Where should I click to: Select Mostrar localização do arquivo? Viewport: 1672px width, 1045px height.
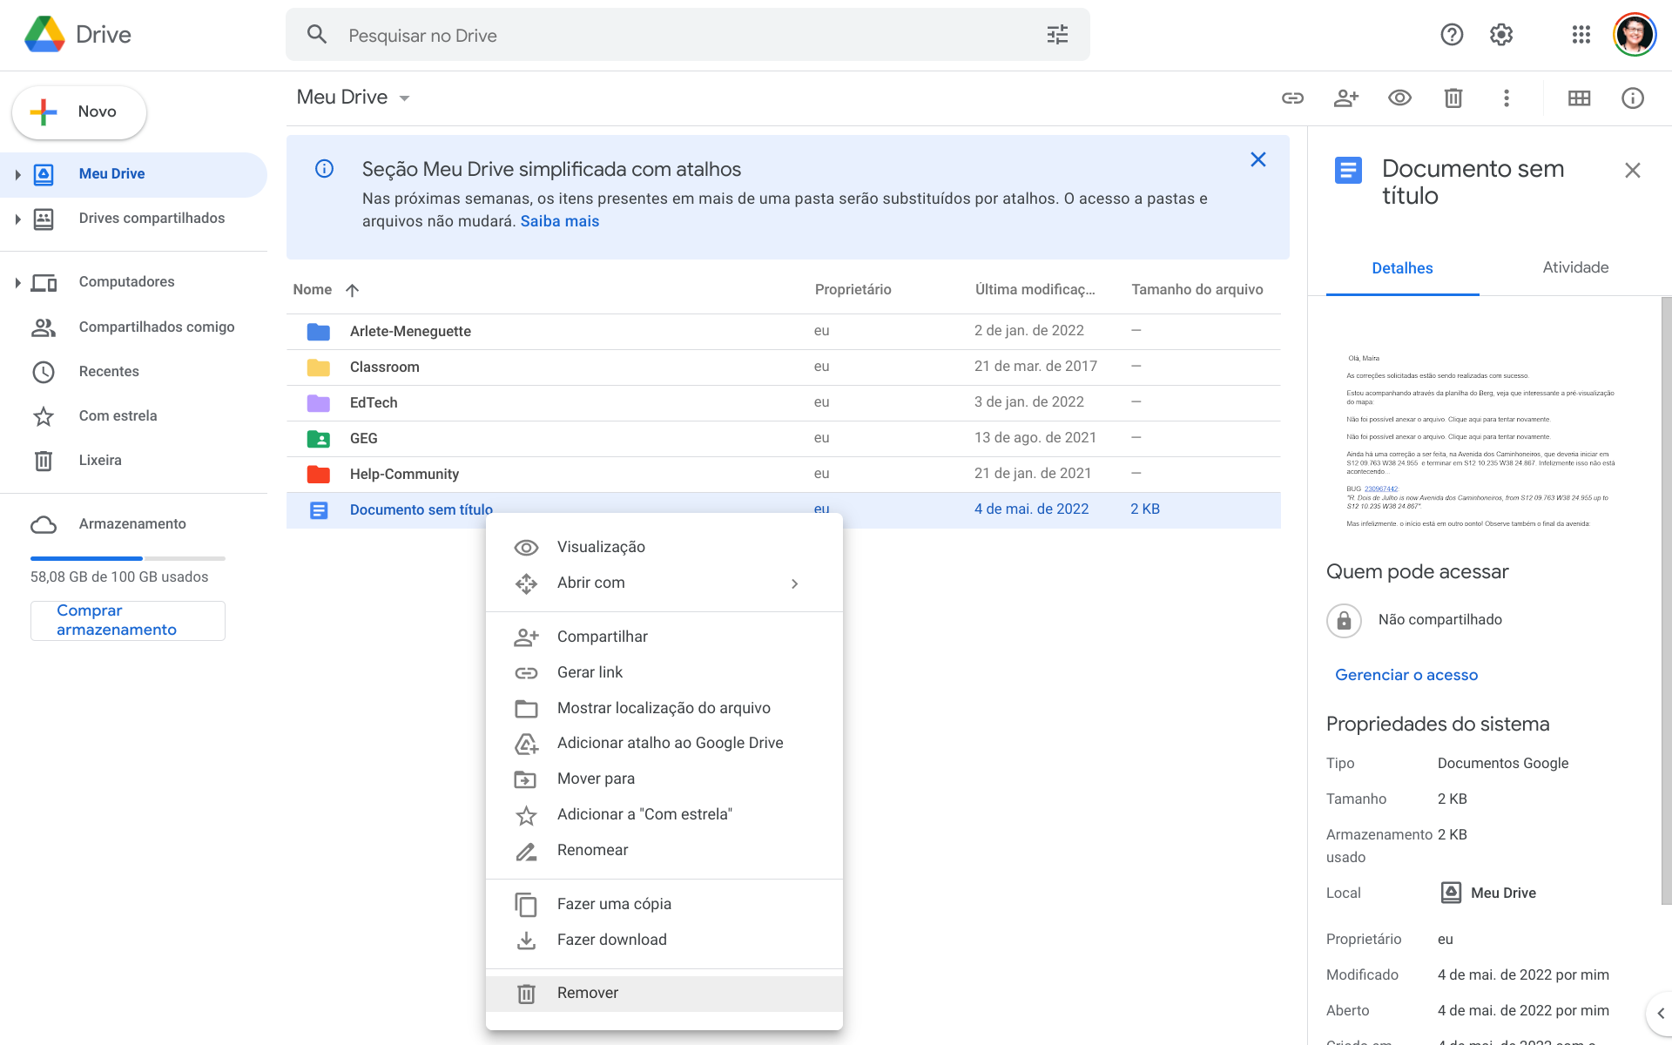[664, 708]
